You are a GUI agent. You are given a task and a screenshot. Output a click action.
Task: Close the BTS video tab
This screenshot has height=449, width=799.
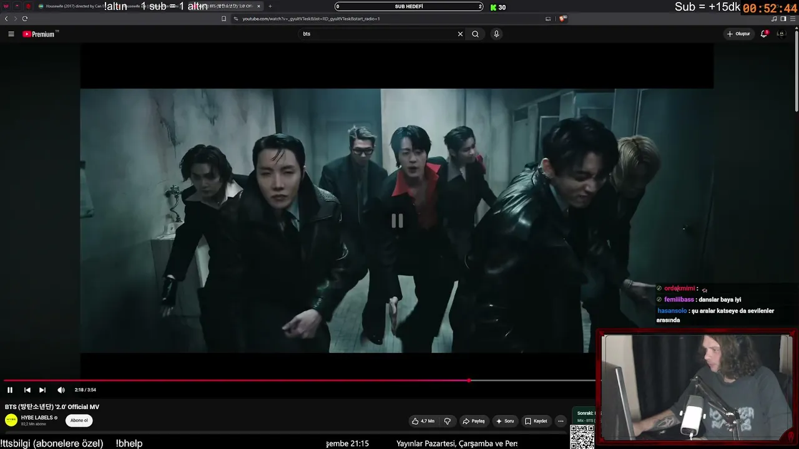coord(259,6)
